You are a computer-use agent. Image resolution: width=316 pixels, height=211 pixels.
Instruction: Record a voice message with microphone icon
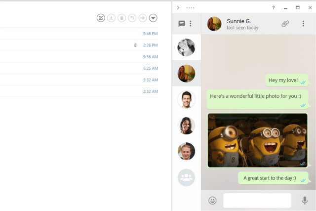pyautogui.click(x=305, y=200)
